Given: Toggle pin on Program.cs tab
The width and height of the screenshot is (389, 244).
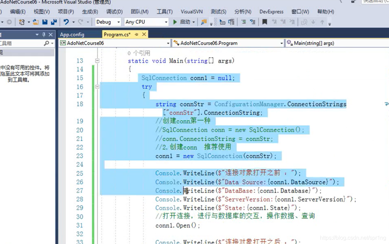Looking at the screenshot, I should point(137,34).
